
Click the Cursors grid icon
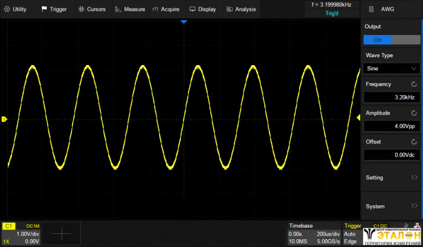tap(82, 9)
